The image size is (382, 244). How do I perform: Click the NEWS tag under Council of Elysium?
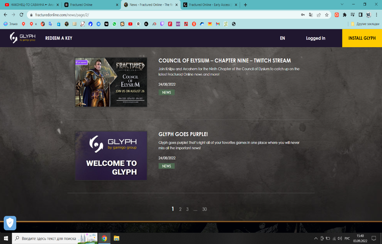coord(166,92)
